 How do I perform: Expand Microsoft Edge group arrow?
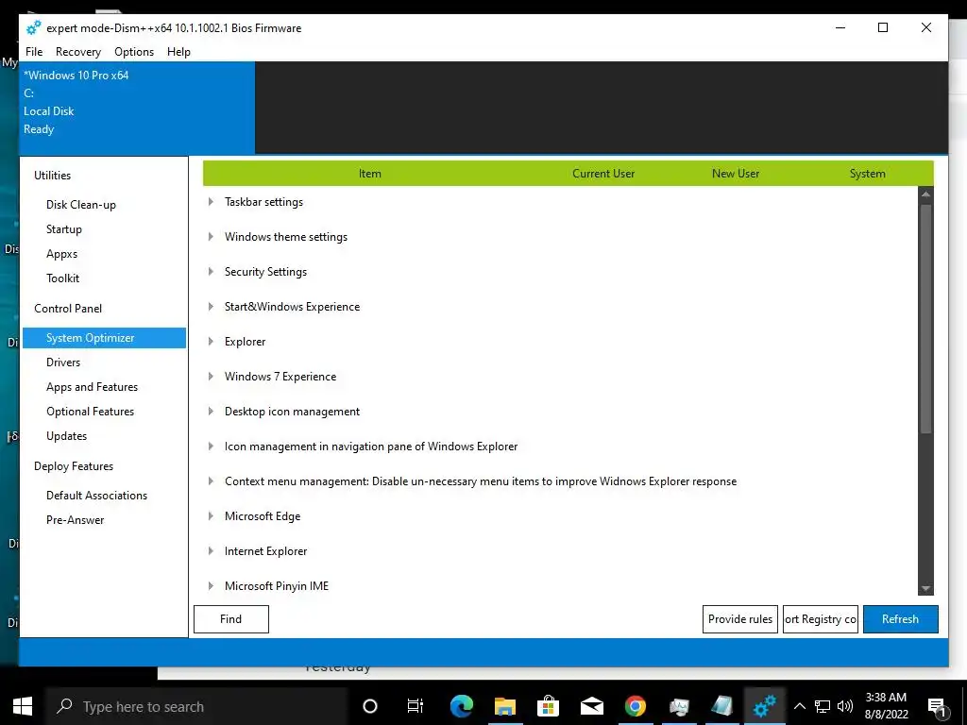[211, 516]
